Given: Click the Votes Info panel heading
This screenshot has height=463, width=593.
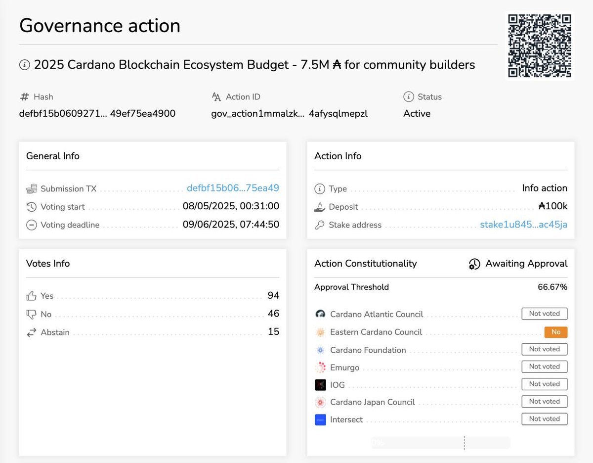Looking at the screenshot, I should [x=48, y=263].
